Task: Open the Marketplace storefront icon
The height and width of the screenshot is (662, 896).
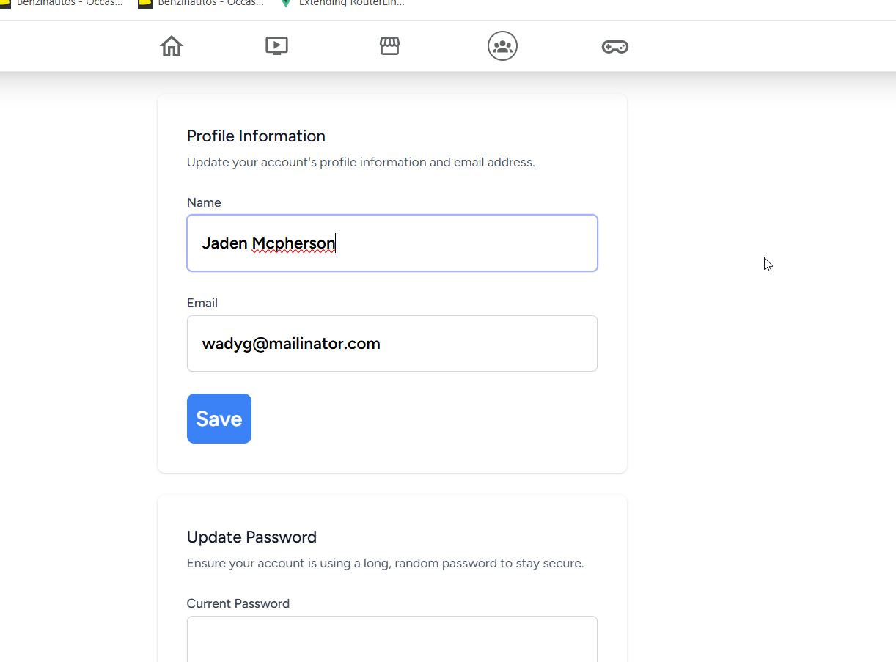Action: pyautogui.click(x=389, y=46)
